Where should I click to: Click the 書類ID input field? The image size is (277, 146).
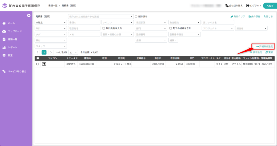click(84, 22)
